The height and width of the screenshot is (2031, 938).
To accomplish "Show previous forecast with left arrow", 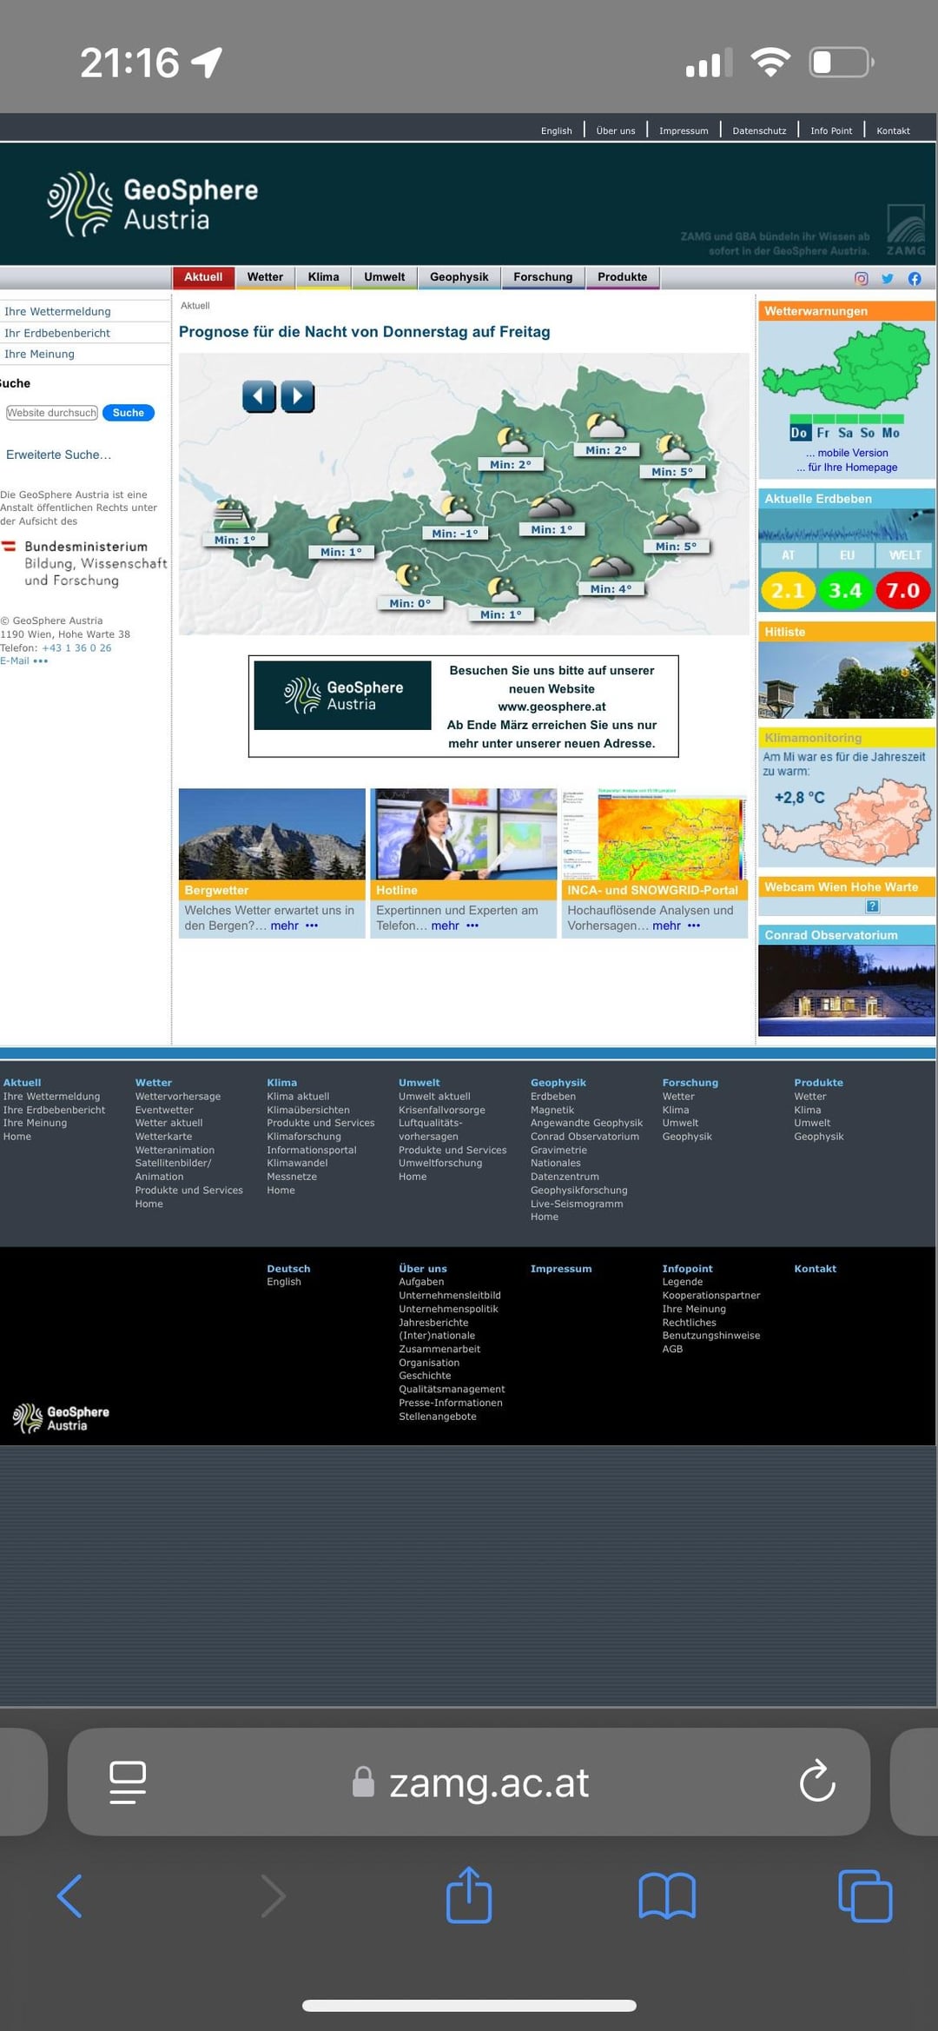I will 259,396.
